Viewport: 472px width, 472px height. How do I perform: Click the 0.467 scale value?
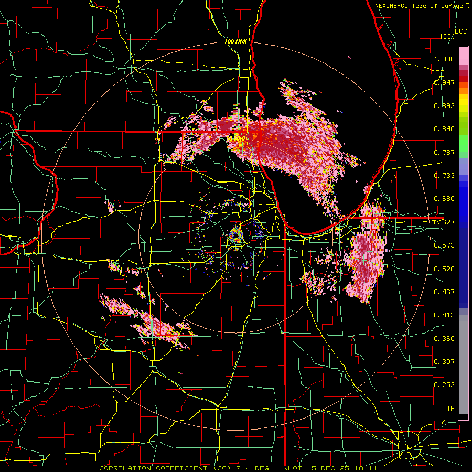click(x=444, y=292)
